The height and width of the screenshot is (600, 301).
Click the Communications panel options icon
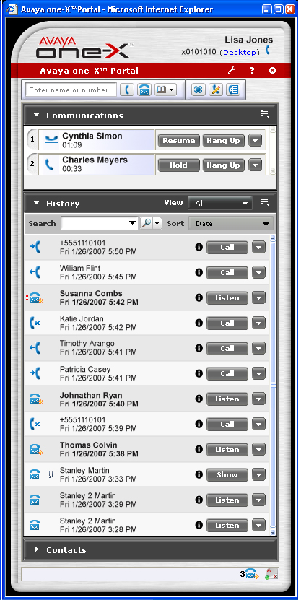click(x=266, y=114)
